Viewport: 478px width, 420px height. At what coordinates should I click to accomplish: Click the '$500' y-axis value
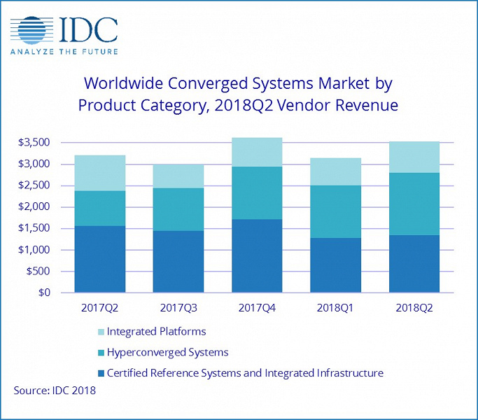point(38,271)
